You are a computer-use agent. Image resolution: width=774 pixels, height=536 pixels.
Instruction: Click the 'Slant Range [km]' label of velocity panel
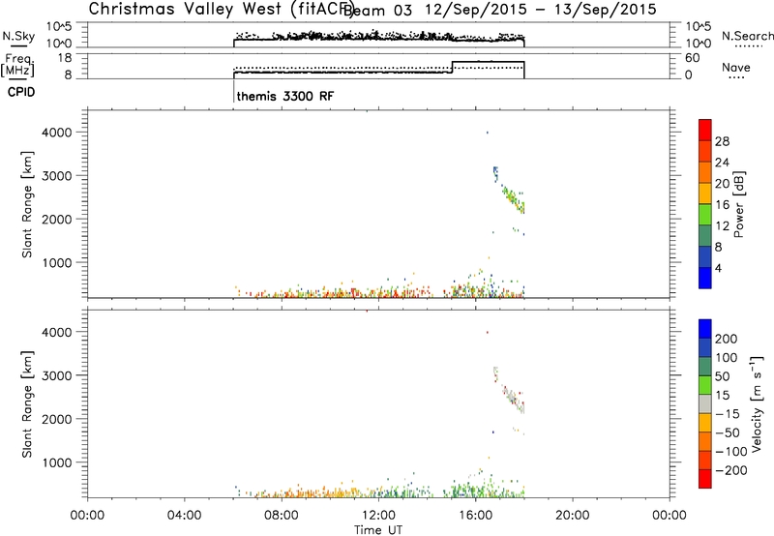27,404
